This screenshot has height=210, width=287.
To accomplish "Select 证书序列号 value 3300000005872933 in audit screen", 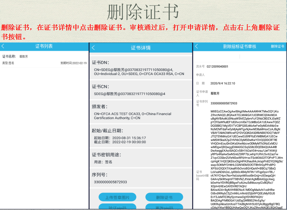I will (224, 103).
